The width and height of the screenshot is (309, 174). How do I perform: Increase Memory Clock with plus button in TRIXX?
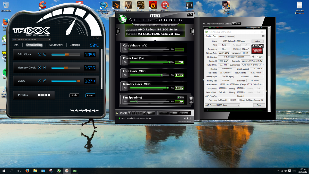(x=45, y=68)
